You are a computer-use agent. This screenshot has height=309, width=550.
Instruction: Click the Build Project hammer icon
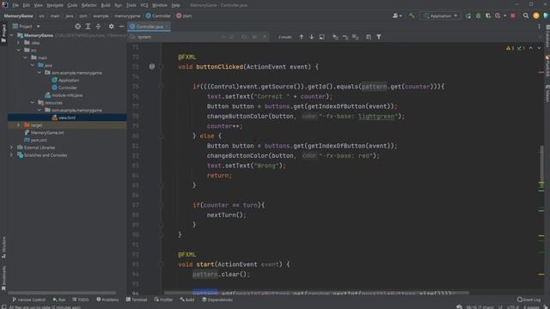click(x=412, y=15)
